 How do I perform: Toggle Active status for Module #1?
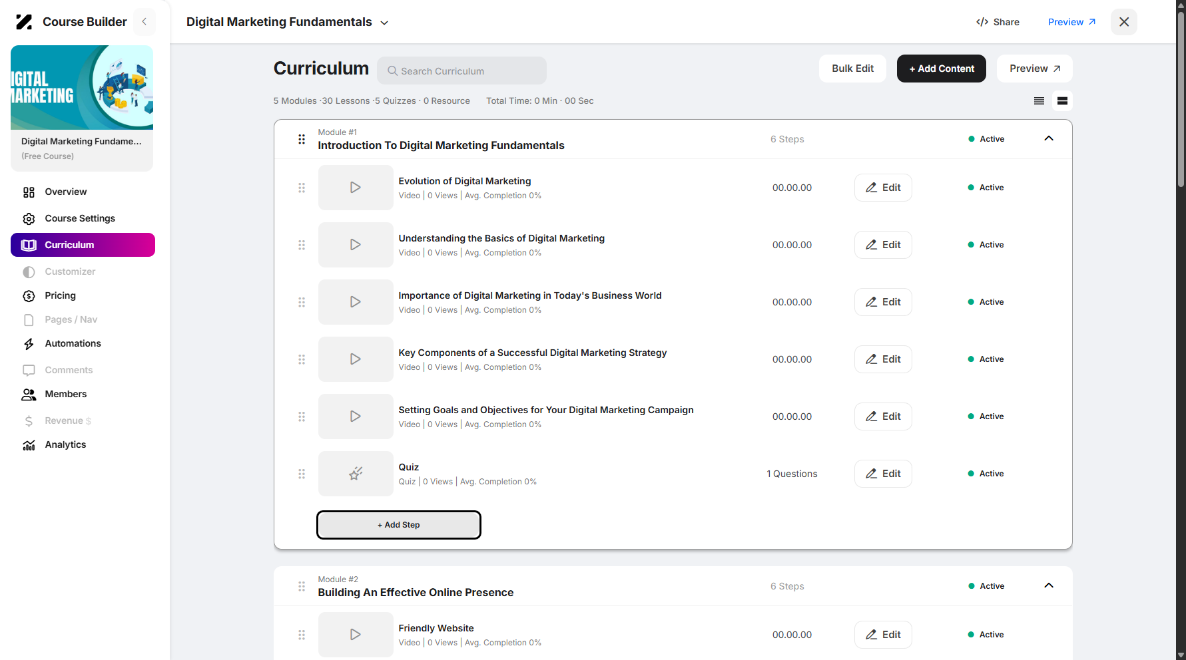(986, 139)
